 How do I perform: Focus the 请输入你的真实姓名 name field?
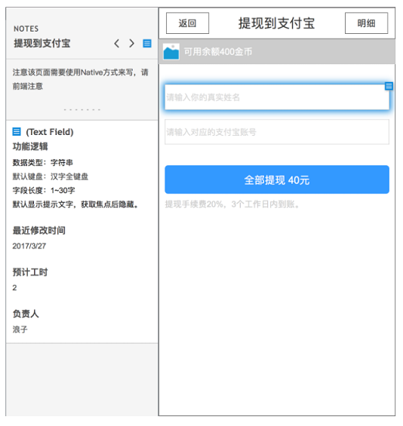278,97
